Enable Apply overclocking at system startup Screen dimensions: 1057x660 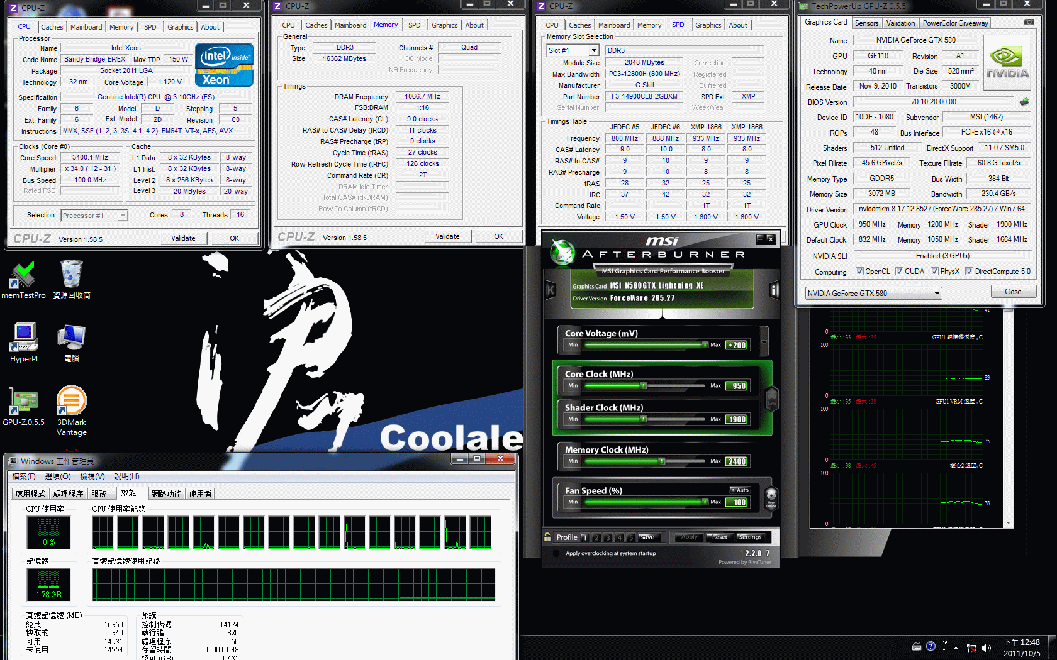pos(556,553)
